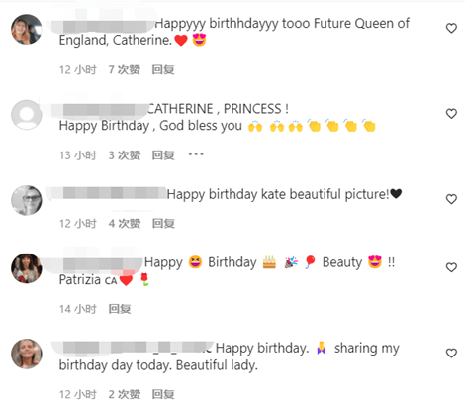Reply to the 14小时 Patrizia comment
The width and height of the screenshot is (465, 407).
[120, 309]
